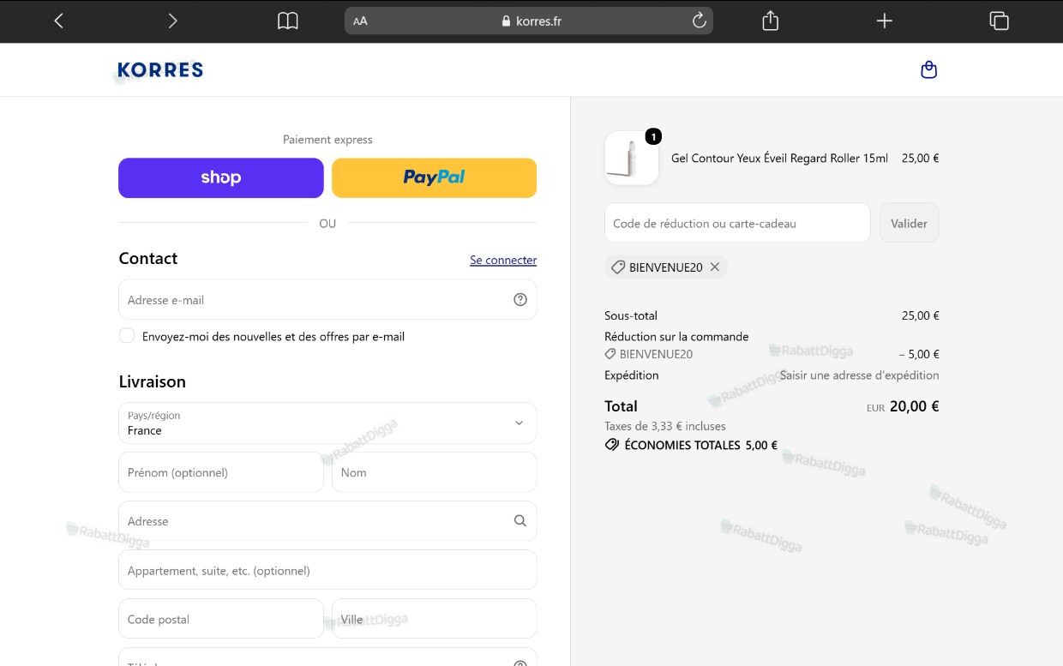Click the BIENVENUE20 applied code tag chip
Image resolution: width=1063 pixels, height=666 pixels.
pyautogui.click(x=666, y=267)
